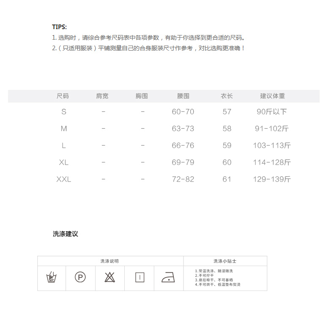Click the 建议体重 column header
The width and height of the screenshot is (334, 317).
click(x=272, y=96)
